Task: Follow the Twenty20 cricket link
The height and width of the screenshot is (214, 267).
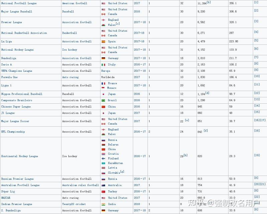Action: [74, 204]
